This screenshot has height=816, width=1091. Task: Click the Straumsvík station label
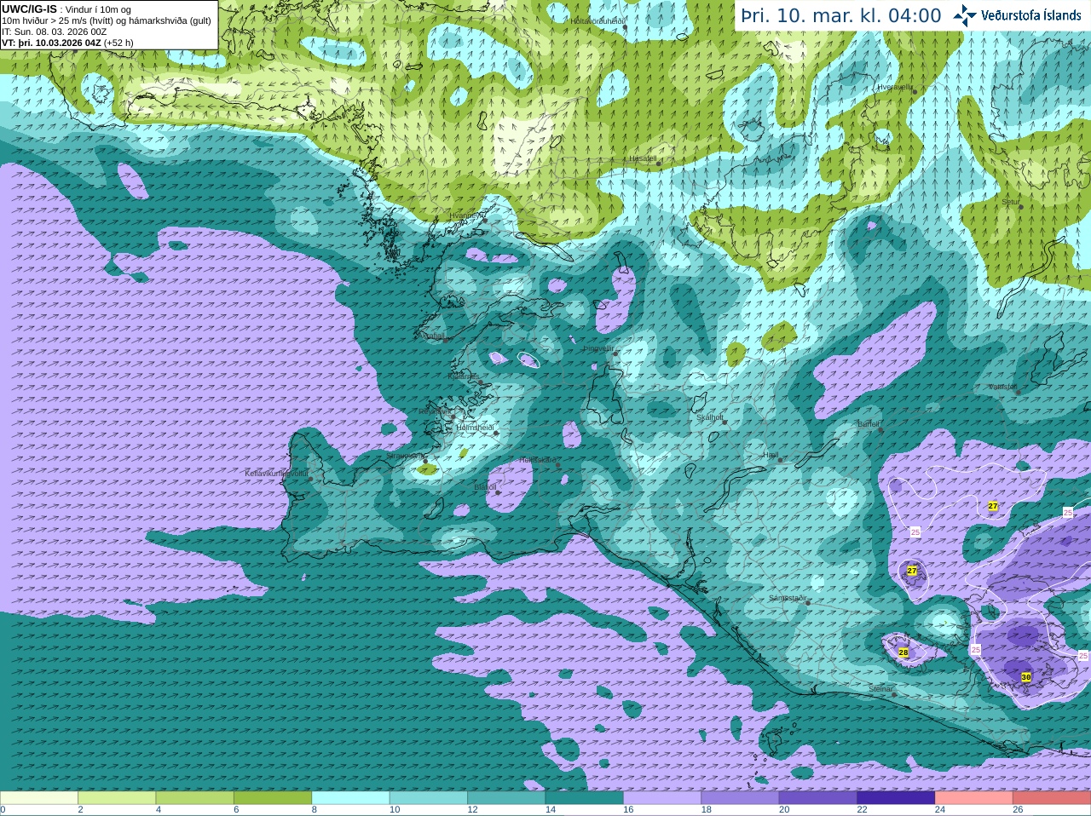[x=404, y=456]
